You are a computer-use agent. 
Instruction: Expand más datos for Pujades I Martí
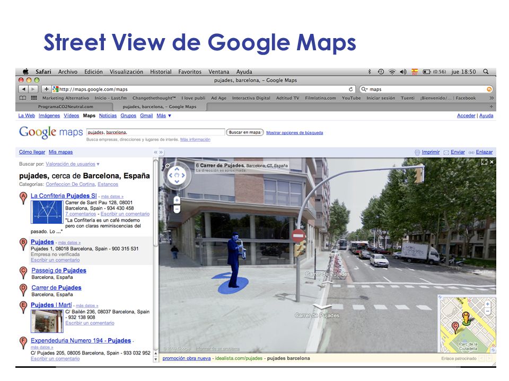tap(87, 305)
